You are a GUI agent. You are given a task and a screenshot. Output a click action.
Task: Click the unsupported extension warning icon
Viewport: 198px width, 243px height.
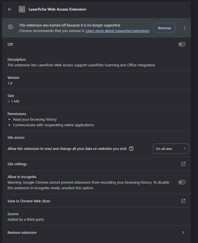[11, 27]
